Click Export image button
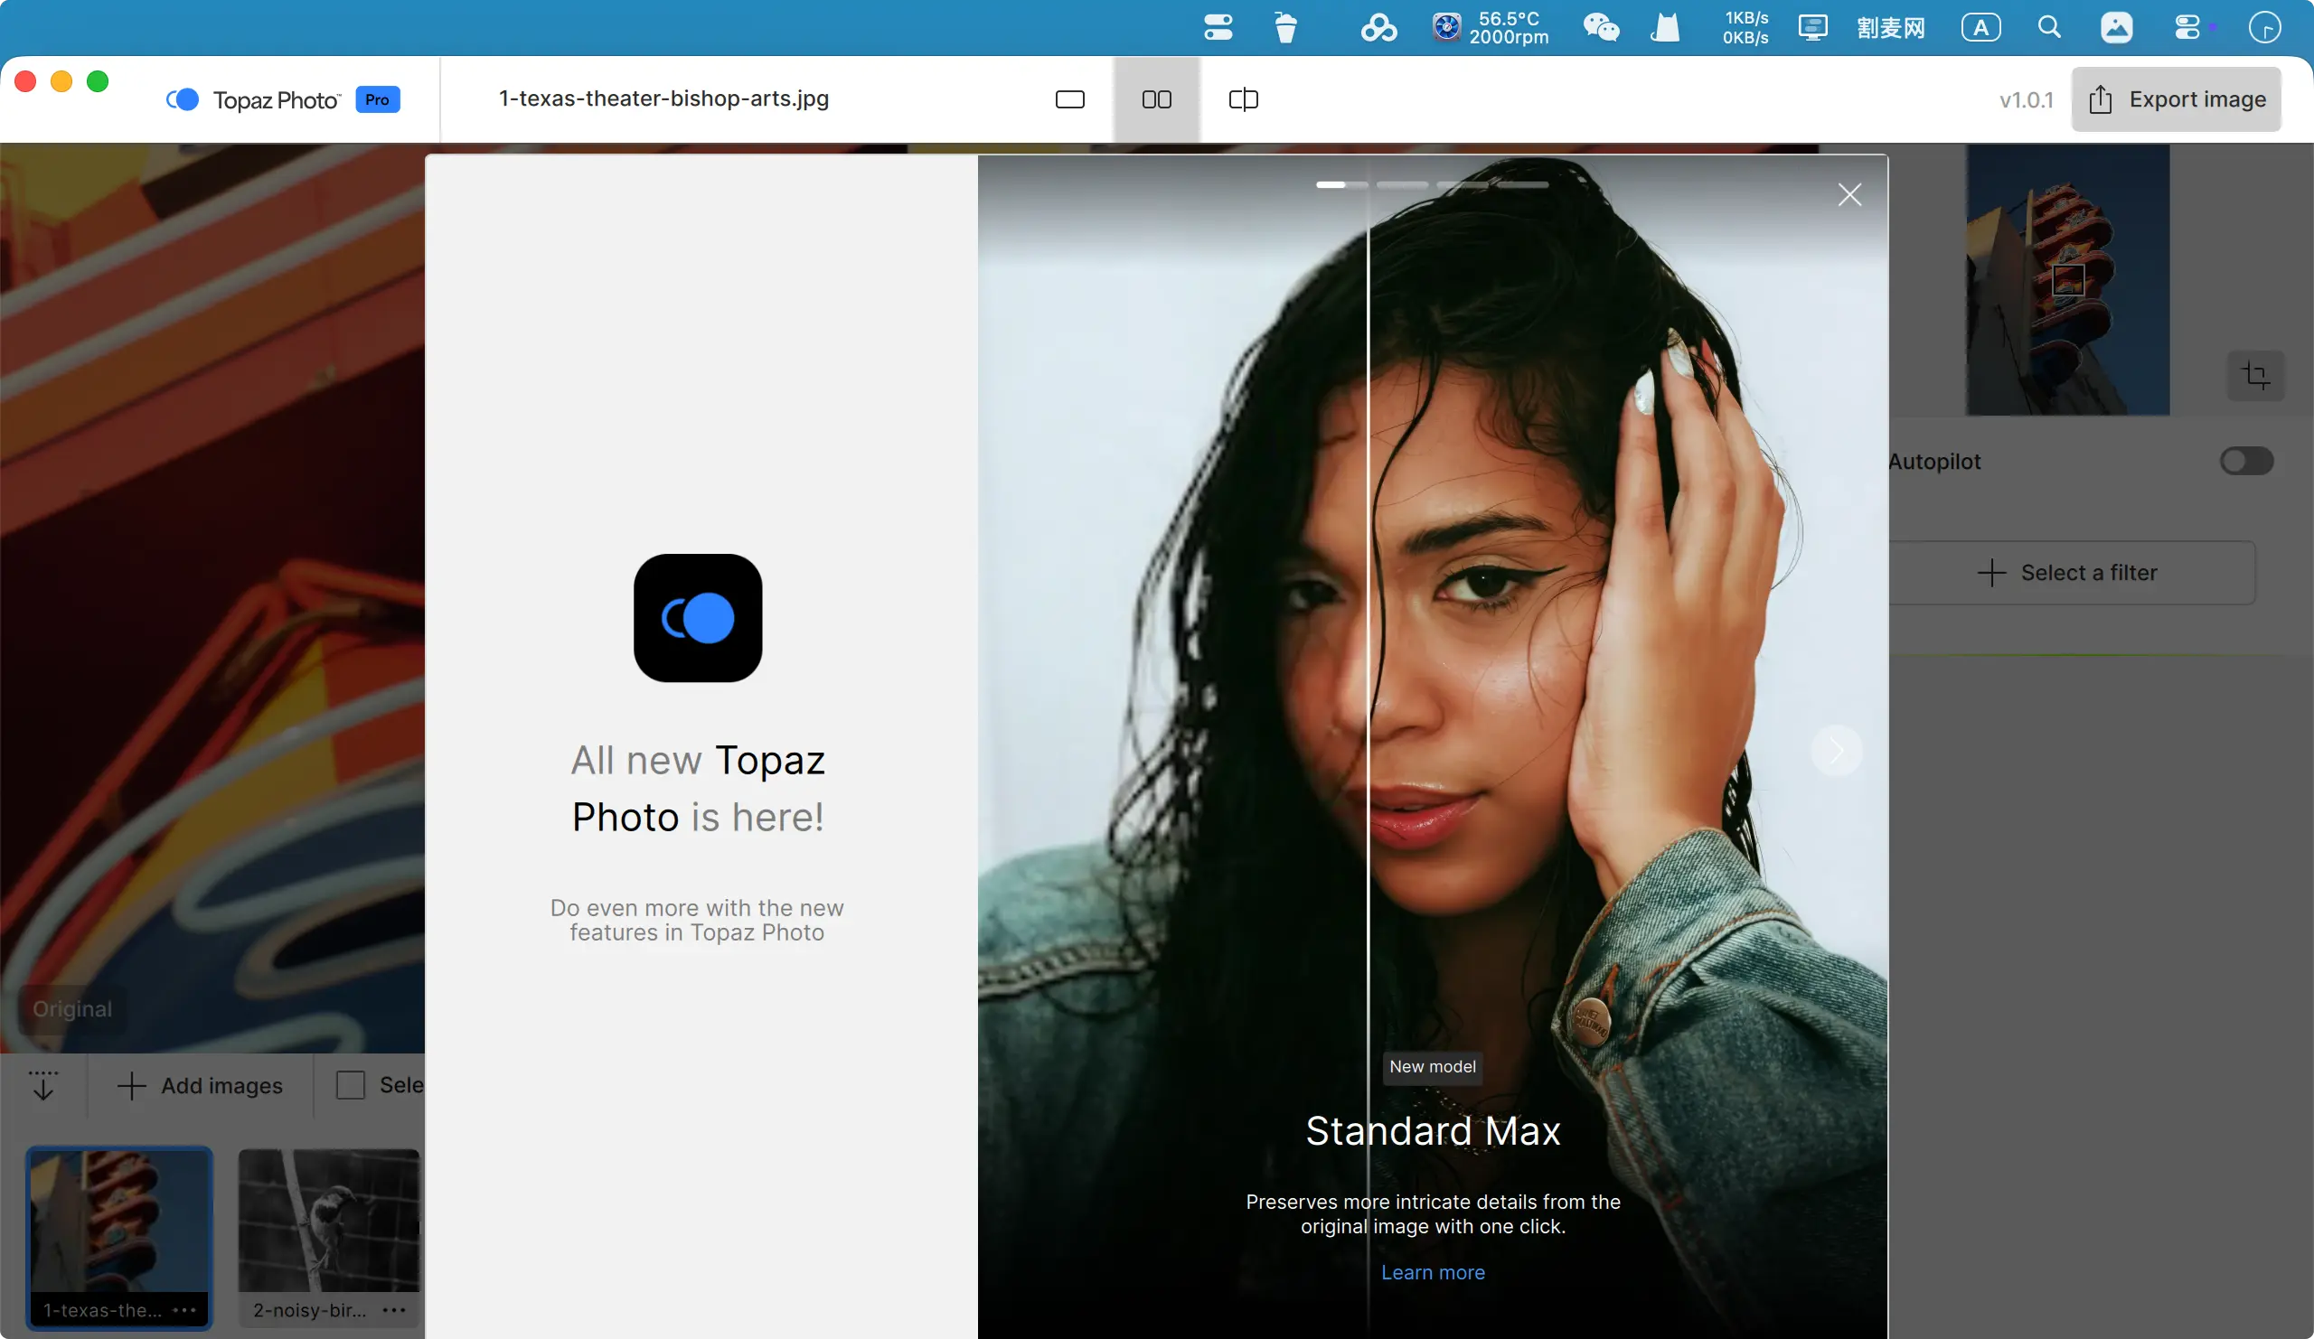 [2176, 99]
